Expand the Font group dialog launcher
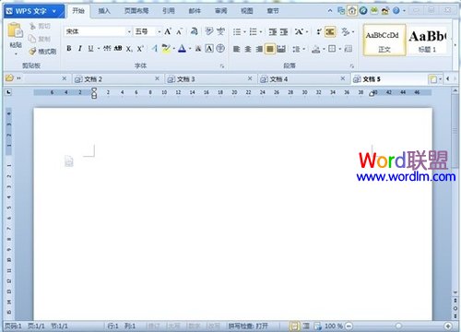Image resolution: width=461 pixels, height=332 pixels. click(222, 66)
